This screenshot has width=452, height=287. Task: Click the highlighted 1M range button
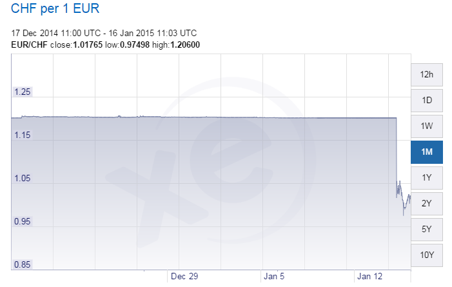427,152
